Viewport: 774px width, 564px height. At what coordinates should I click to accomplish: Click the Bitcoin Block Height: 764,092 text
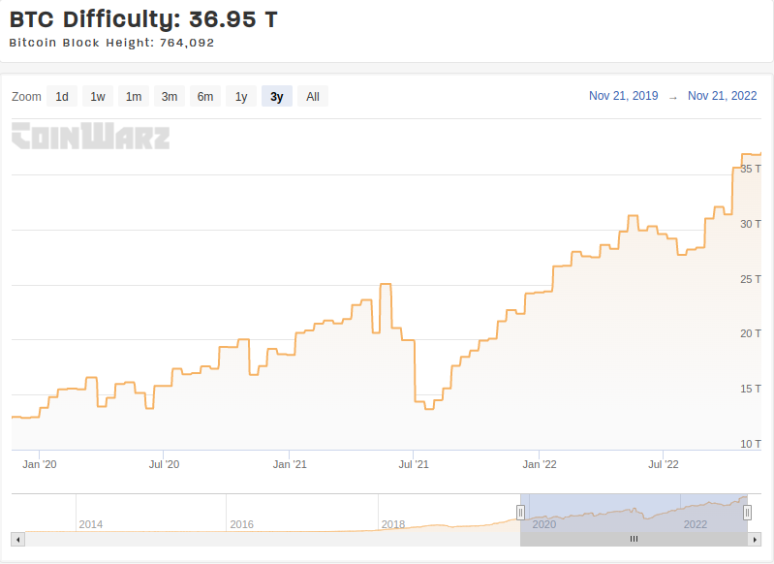coord(111,43)
